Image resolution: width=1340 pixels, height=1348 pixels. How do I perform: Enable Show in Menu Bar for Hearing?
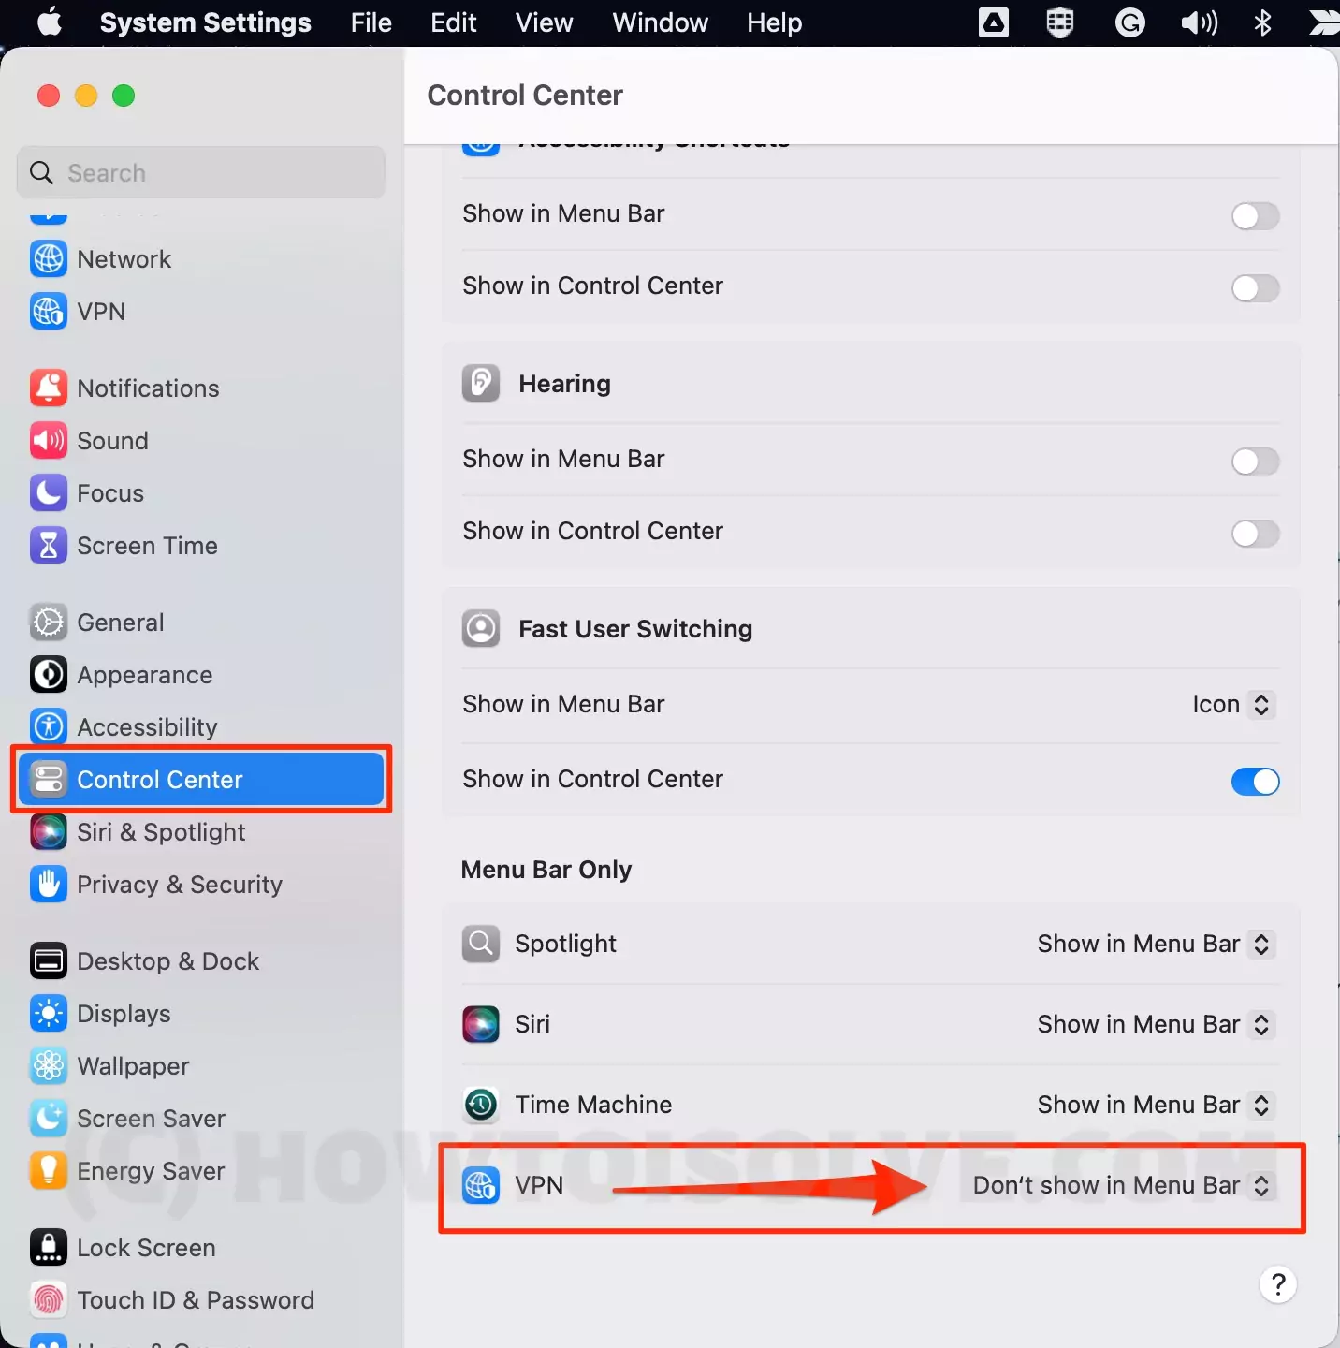[x=1255, y=462]
